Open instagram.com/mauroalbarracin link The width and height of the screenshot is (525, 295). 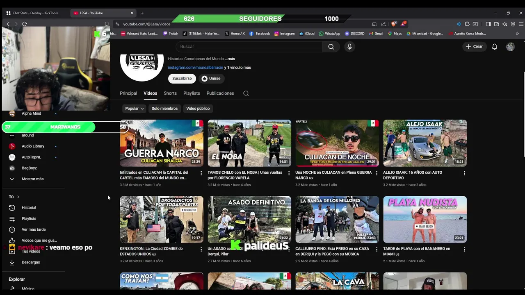(x=196, y=68)
